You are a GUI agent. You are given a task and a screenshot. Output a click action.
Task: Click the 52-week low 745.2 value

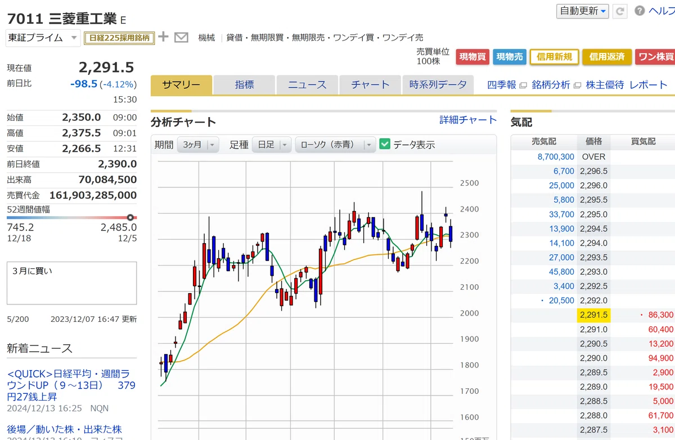(x=20, y=227)
